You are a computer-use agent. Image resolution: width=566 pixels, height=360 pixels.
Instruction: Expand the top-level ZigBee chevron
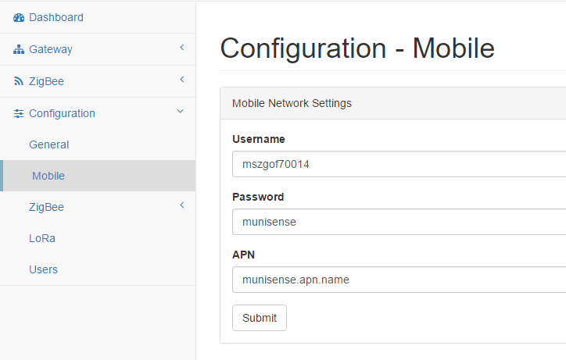coord(181,80)
